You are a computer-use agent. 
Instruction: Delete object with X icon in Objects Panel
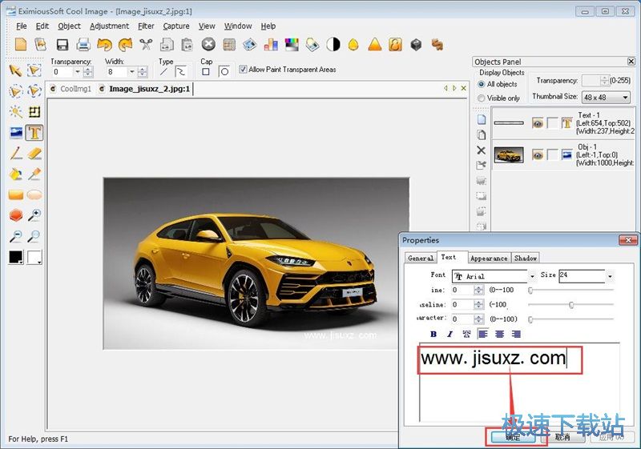482,150
